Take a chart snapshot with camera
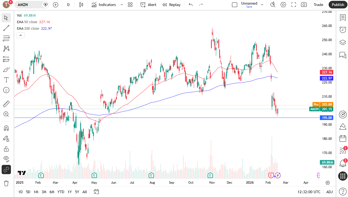 click(304, 5)
